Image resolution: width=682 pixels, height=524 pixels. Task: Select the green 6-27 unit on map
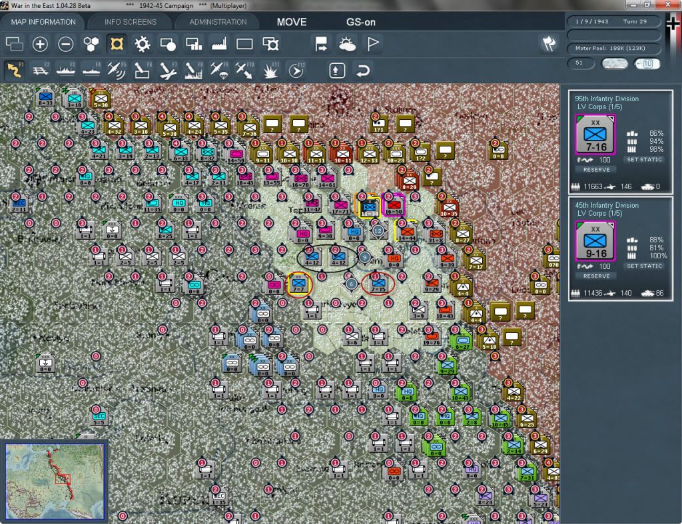pos(462,342)
